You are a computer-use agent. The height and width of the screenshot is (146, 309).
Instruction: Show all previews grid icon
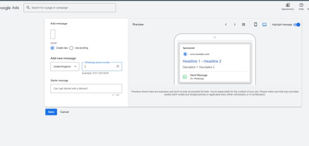[244, 24]
